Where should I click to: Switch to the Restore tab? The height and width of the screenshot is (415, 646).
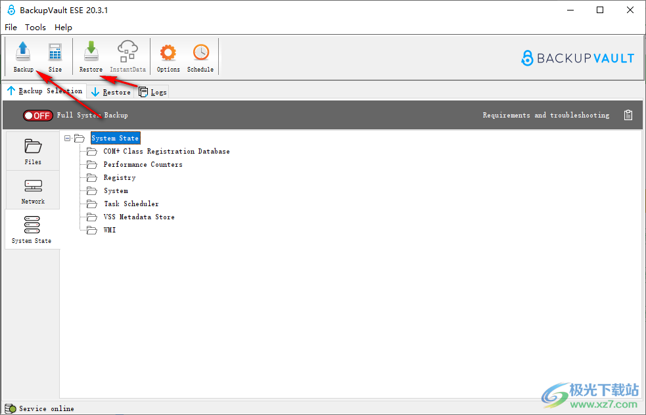pos(110,93)
